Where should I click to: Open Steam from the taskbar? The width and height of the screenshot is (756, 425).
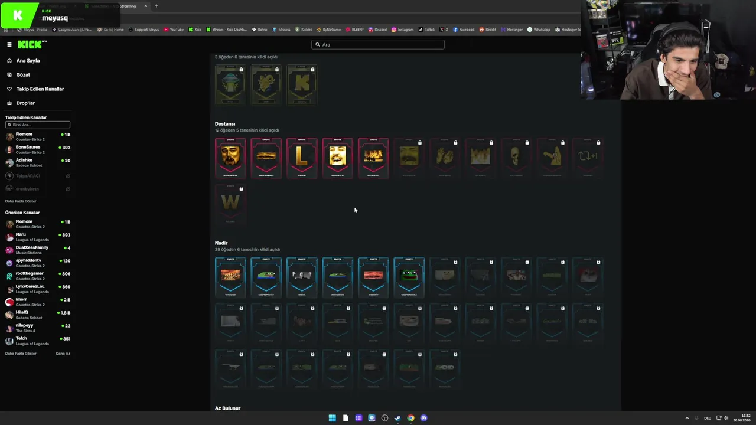[x=397, y=418]
